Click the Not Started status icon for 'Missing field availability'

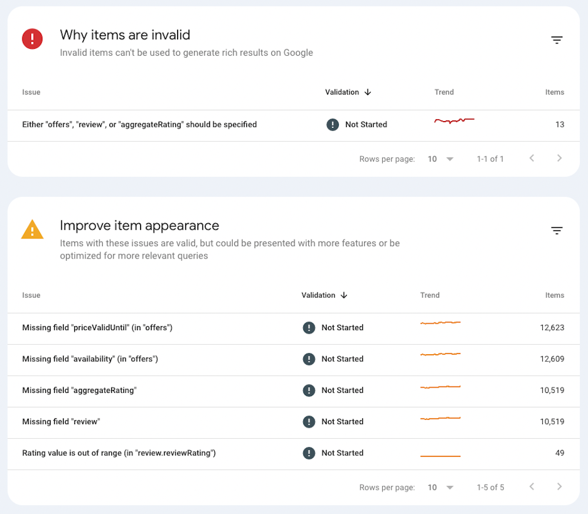[x=309, y=359]
